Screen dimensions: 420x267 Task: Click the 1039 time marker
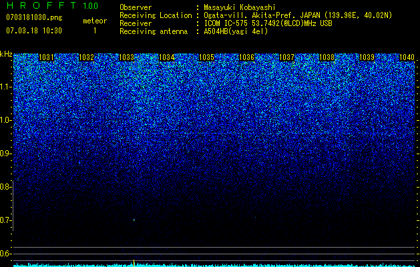coord(367,57)
